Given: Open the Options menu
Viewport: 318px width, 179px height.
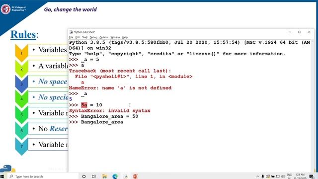Looking at the screenshot, I should [104, 37].
